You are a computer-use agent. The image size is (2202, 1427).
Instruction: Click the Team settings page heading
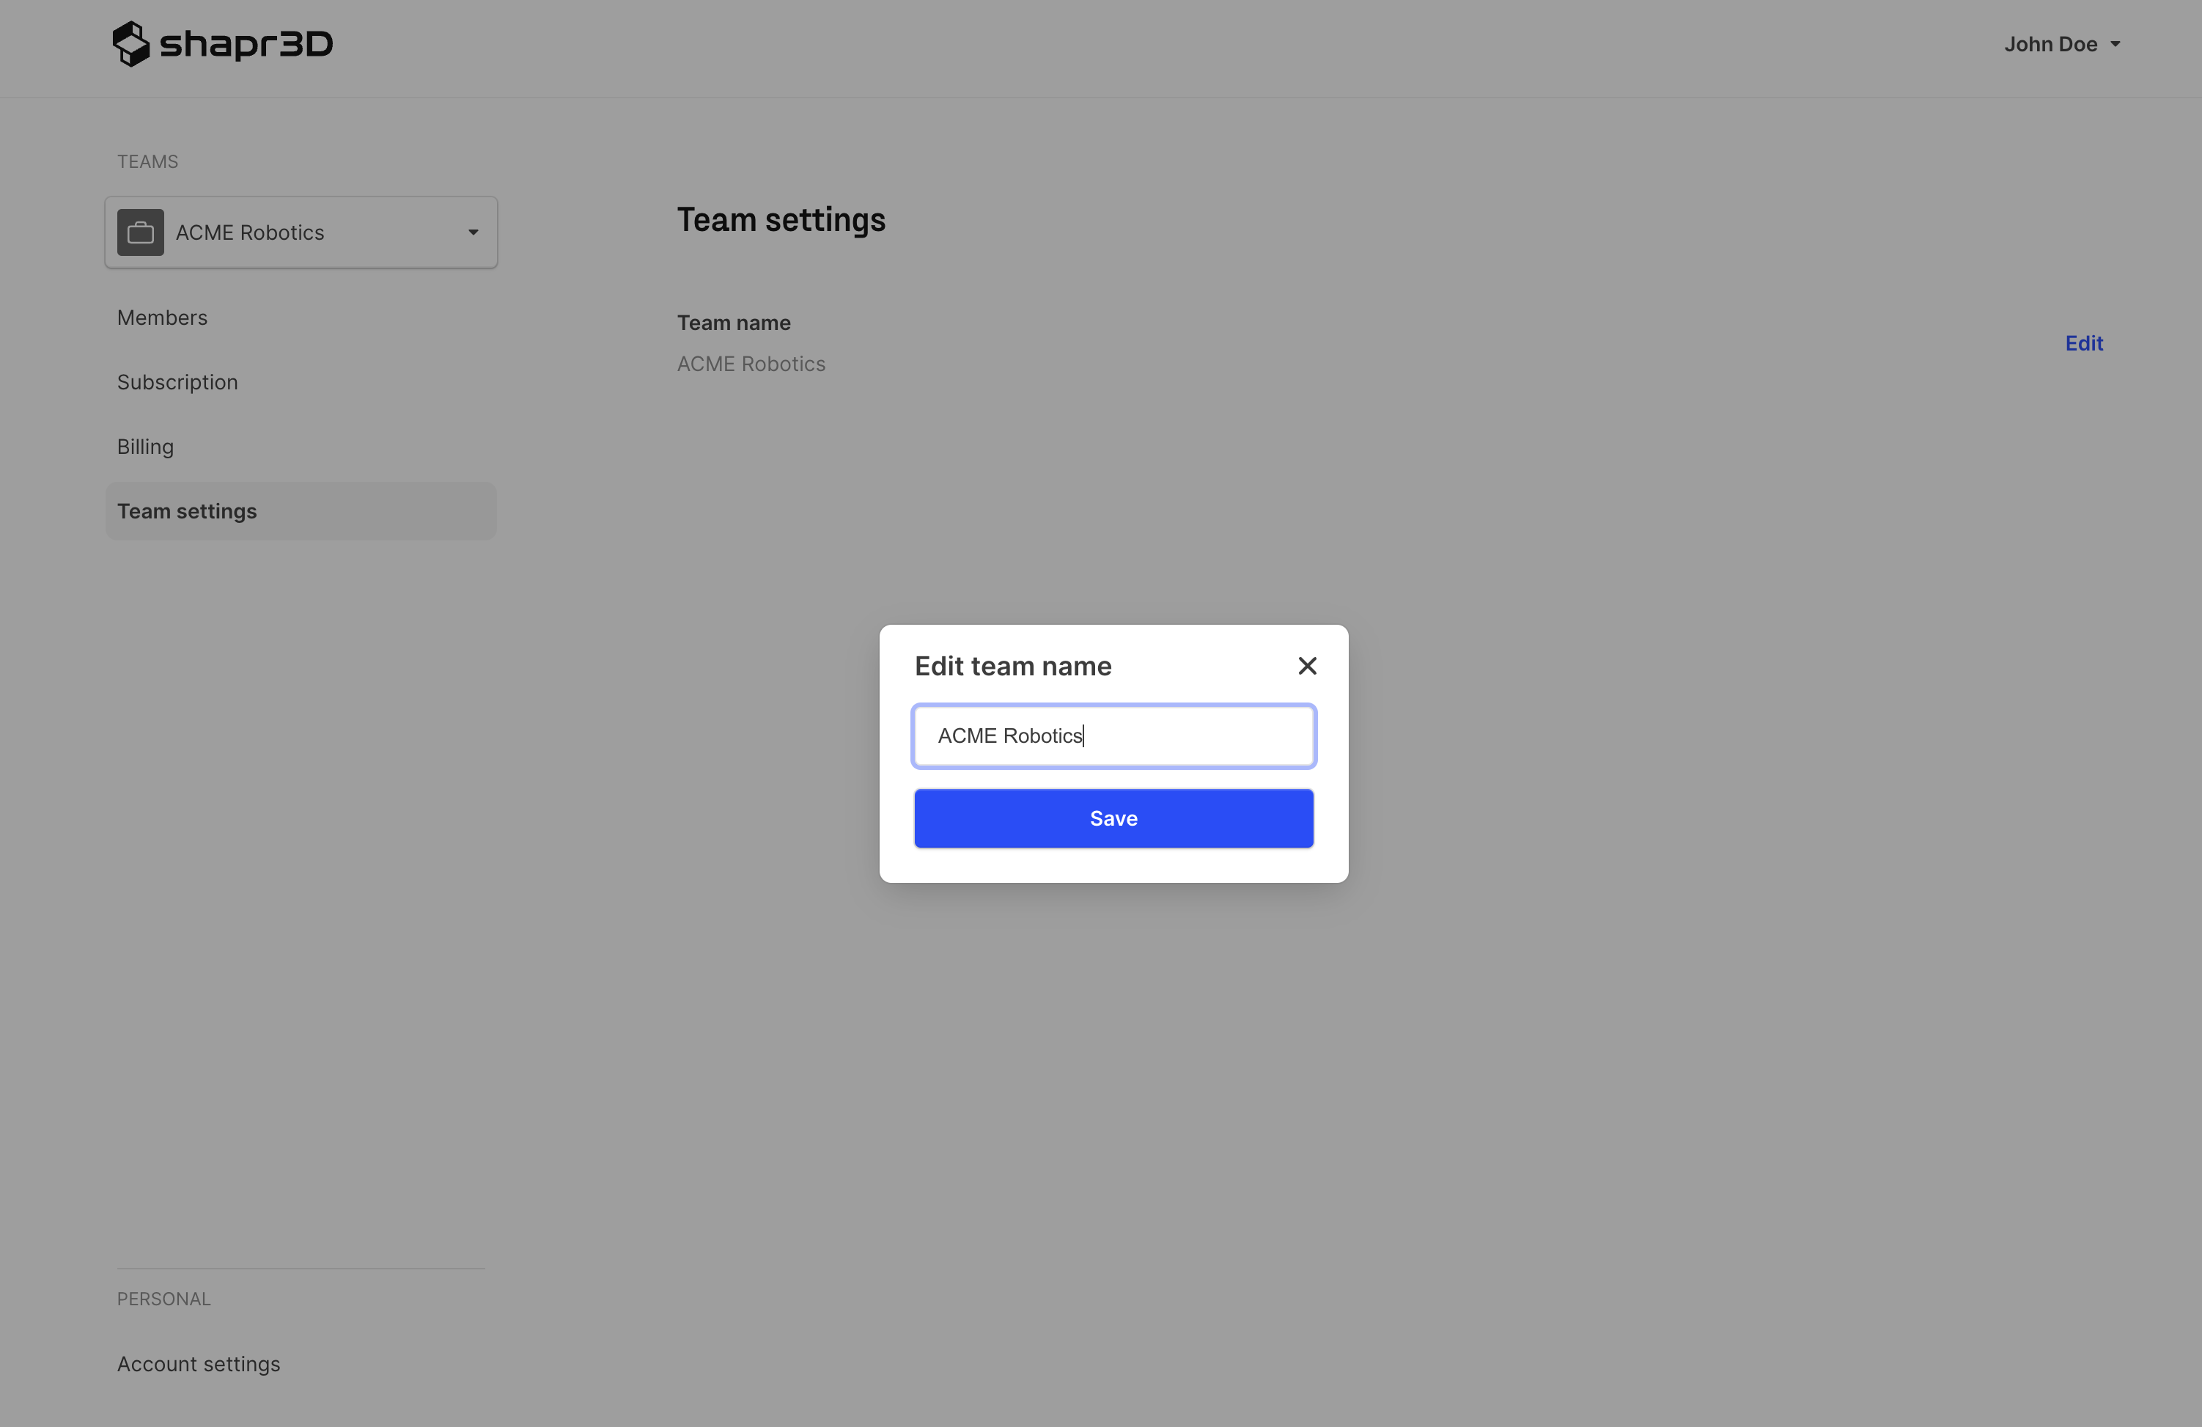coord(781,220)
